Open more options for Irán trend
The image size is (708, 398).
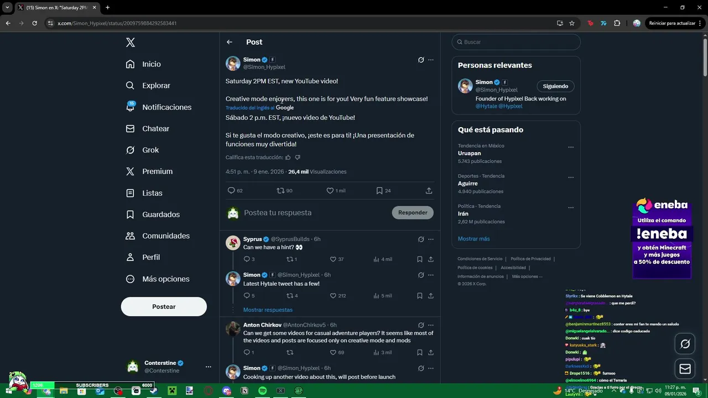click(x=571, y=208)
